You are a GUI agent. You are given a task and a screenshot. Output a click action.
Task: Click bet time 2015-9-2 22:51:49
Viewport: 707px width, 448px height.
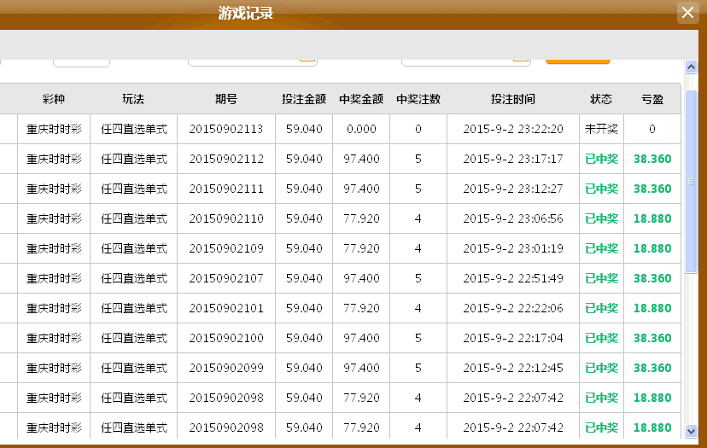coord(513,278)
